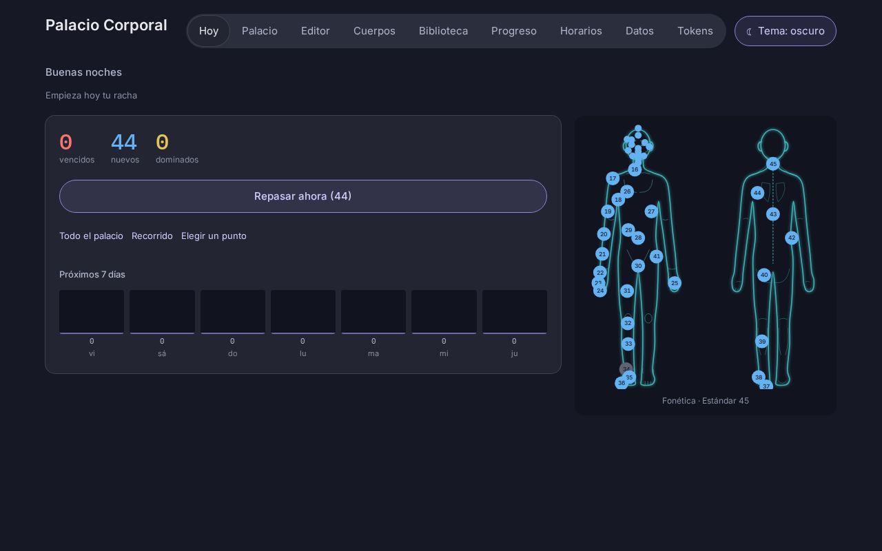Select the 'lu' day bar in forecast
882x551 pixels.
click(303, 312)
